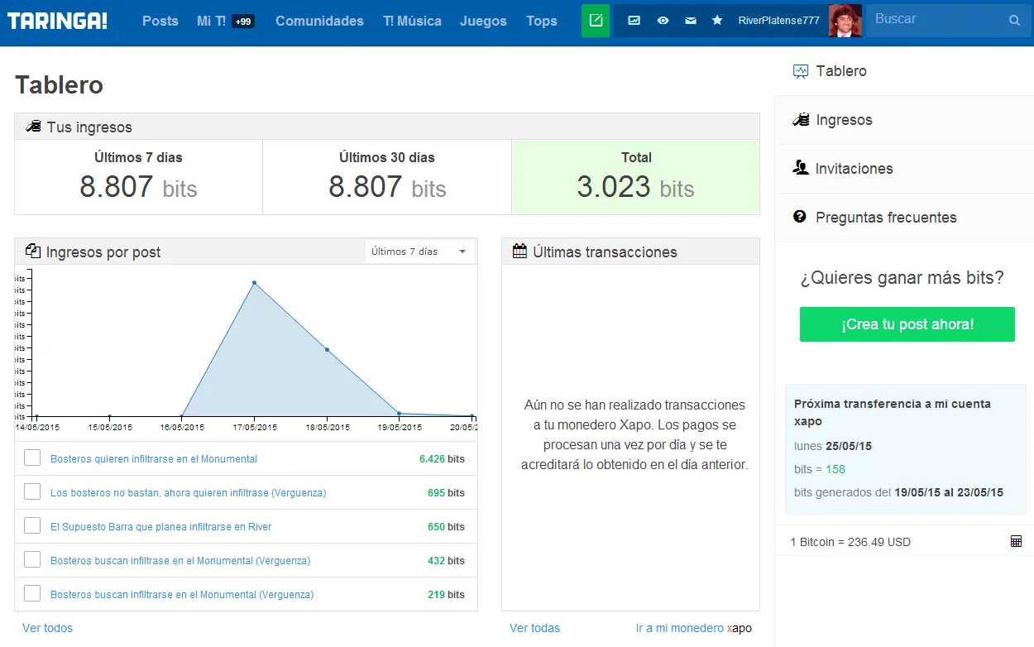Image resolution: width=1034 pixels, height=647 pixels.
Task: Check the box for the 219 bits post
Action: [32, 593]
